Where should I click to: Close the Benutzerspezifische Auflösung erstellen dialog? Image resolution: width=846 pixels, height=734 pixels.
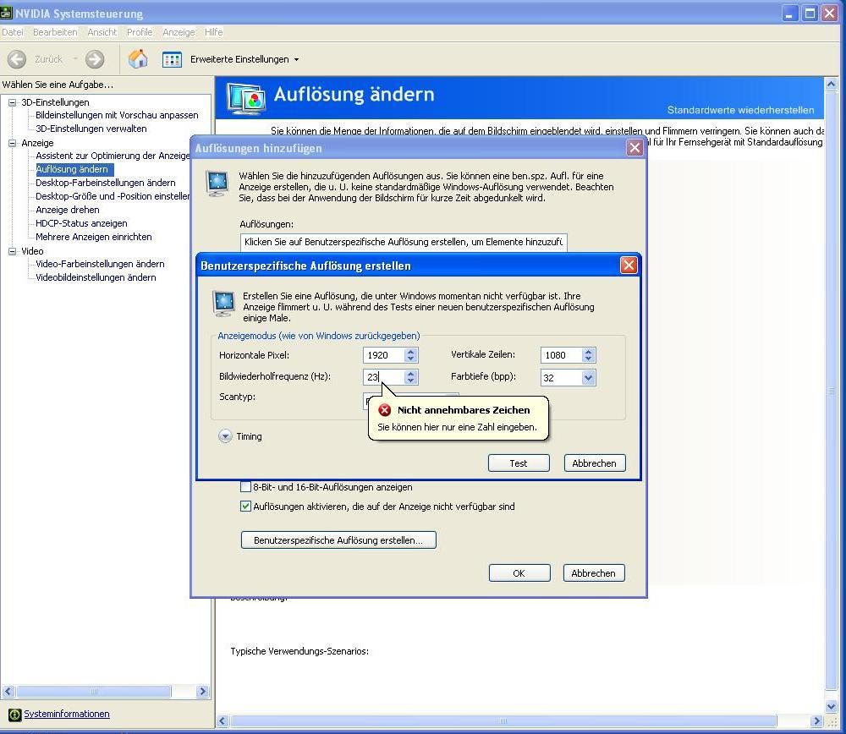pyautogui.click(x=629, y=266)
